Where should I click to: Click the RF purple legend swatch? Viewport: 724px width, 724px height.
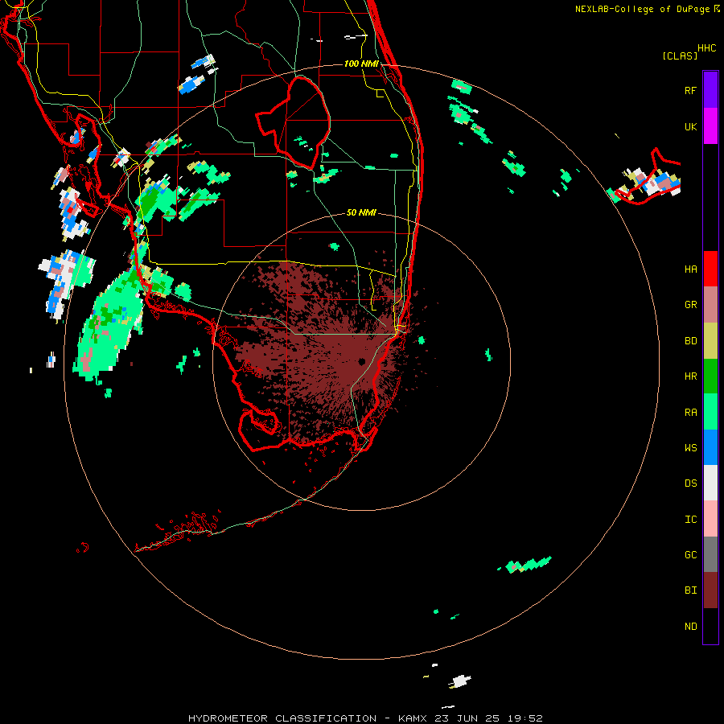point(710,90)
